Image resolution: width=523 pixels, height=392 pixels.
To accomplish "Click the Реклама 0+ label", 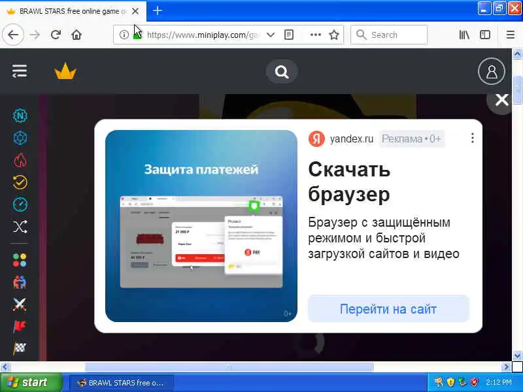I will point(412,139).
